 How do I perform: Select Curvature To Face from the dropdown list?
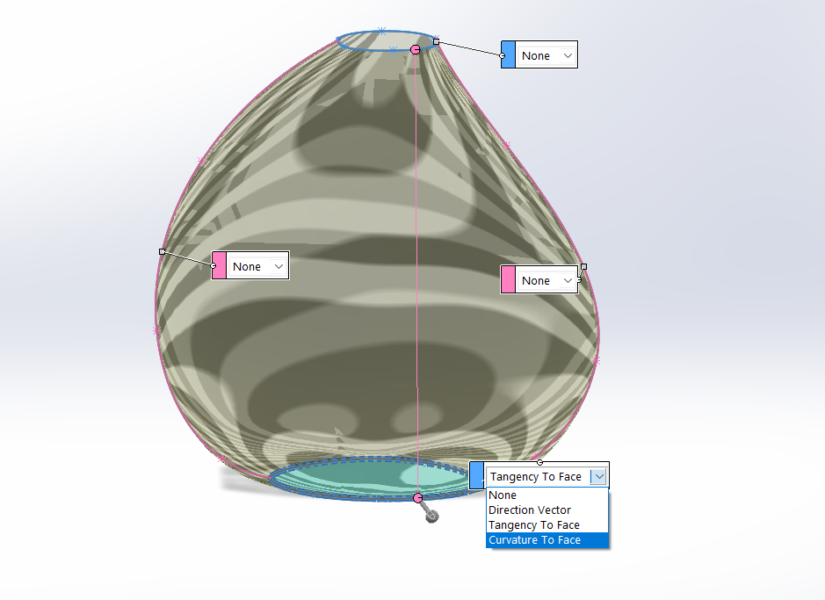pyautogui.click(x=534, y=540)
